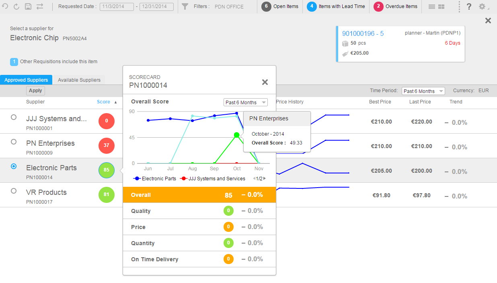The height and width of the screenshot is (283, 497).
Task: Switch to grid tile view icon
Action: pos(441,7)
